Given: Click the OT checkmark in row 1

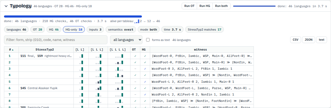Looking at the screenshot, I should tap(135, 56).
